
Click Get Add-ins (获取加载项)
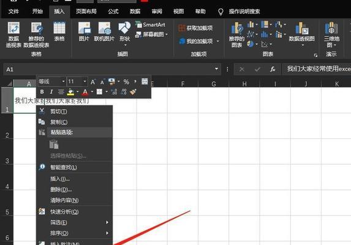(x=195, y=28)
